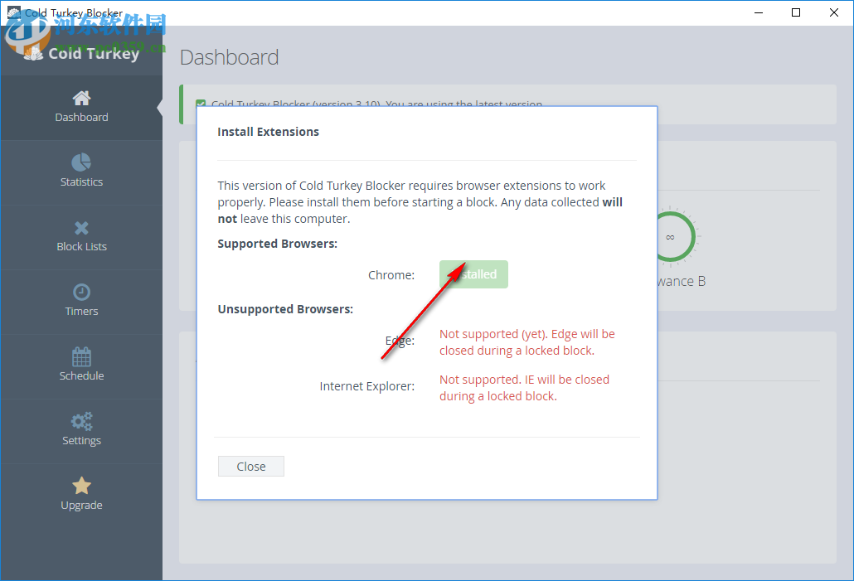Screen dimensions: 854x581
Task: Close the Install Extensions dialog
Action: tap(250, 466)
